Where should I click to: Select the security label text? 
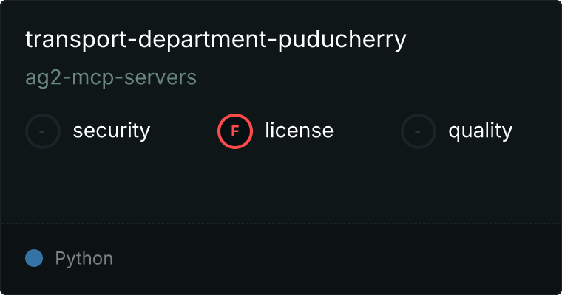pyautogui.click(x=112, y=131)
